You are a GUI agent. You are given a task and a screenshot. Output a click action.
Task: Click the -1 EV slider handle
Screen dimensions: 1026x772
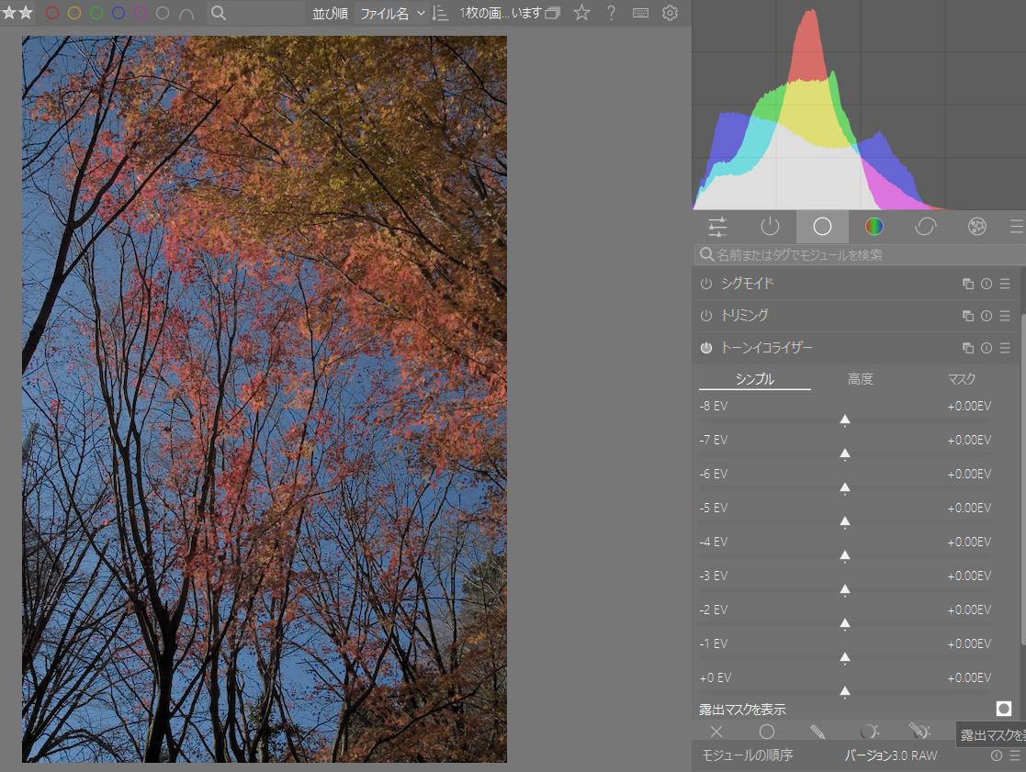(845, 657)
